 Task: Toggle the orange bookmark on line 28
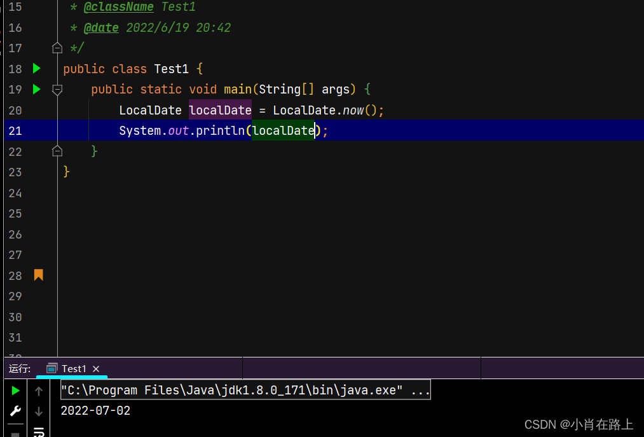38,275
